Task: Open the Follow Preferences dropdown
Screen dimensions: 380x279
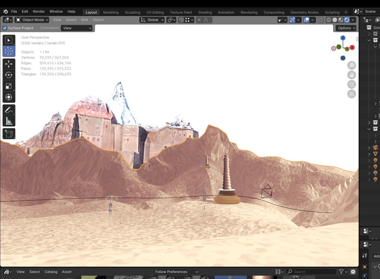Action: [176, 272]
